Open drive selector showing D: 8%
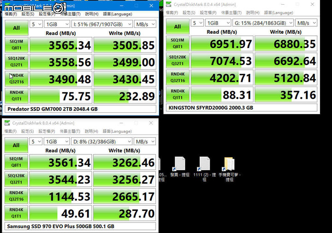Image resolution: width=332 pixels, height=233 pixels. (102, 141)
